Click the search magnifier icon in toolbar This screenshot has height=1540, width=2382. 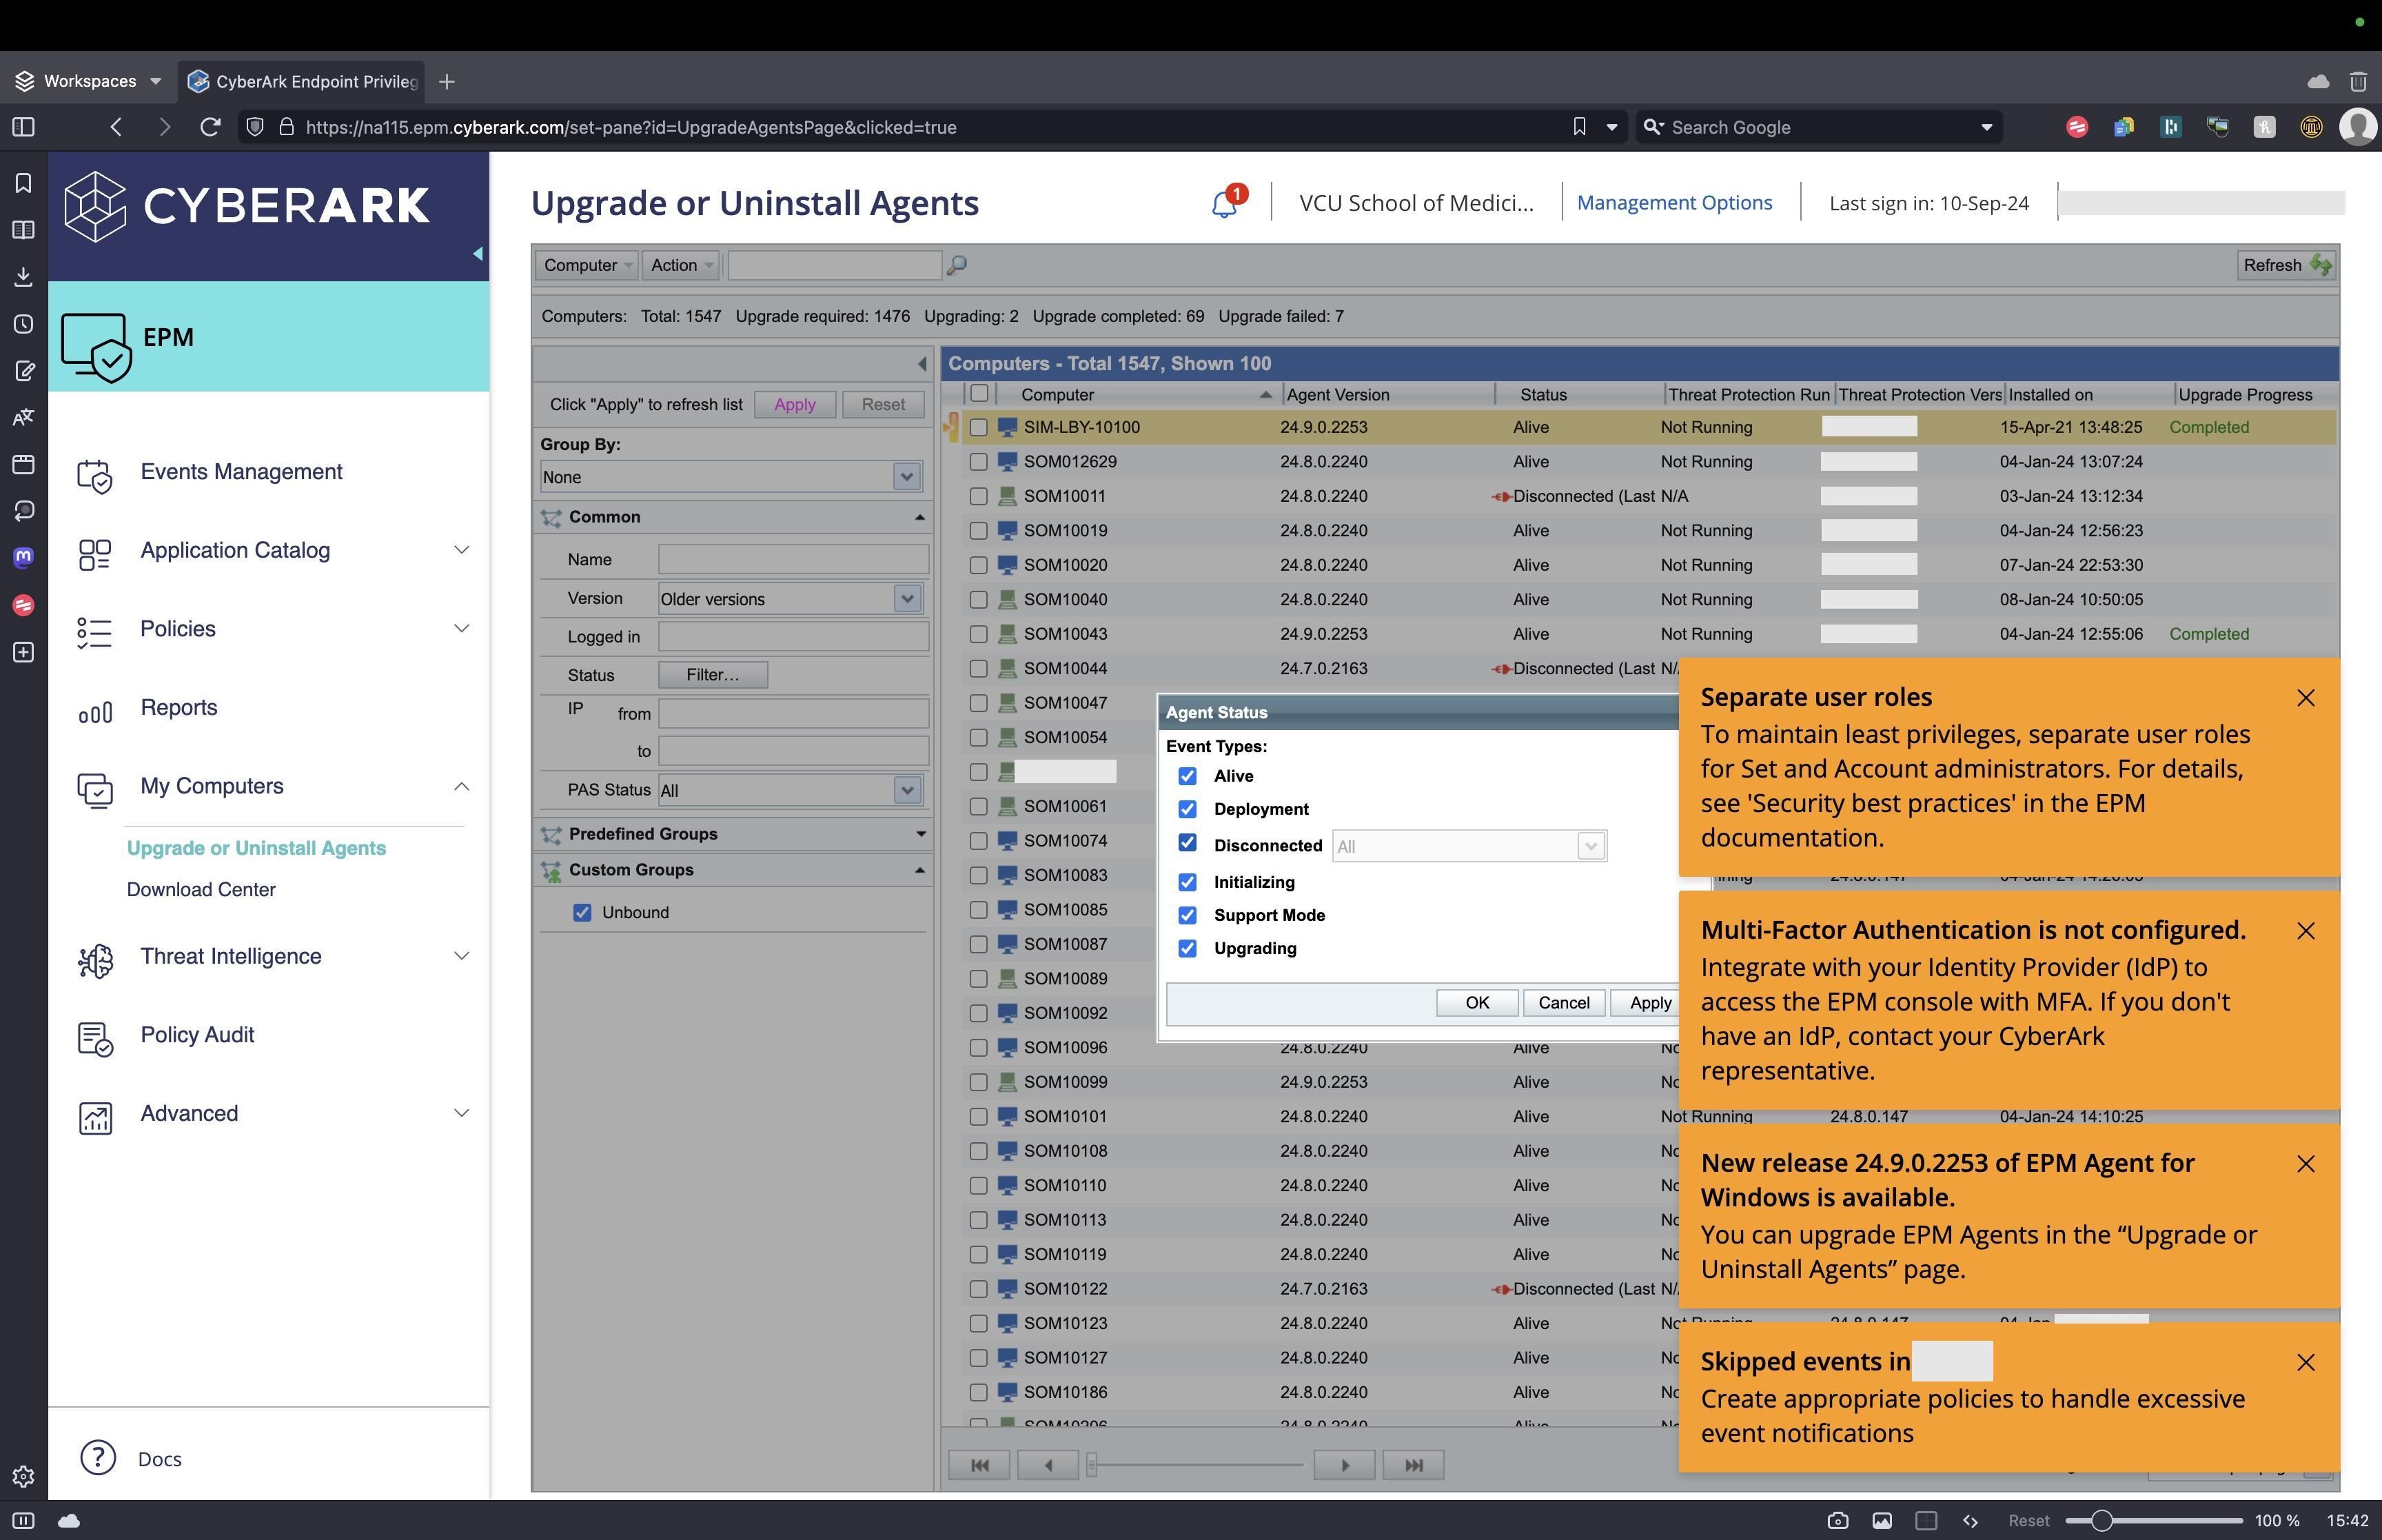[x=957, y=265]
